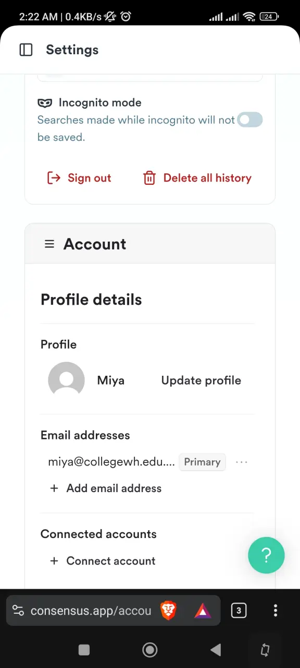300x668 pixels.
Task: Toggle the Incognito mode switch
Action: pos(250,120)
